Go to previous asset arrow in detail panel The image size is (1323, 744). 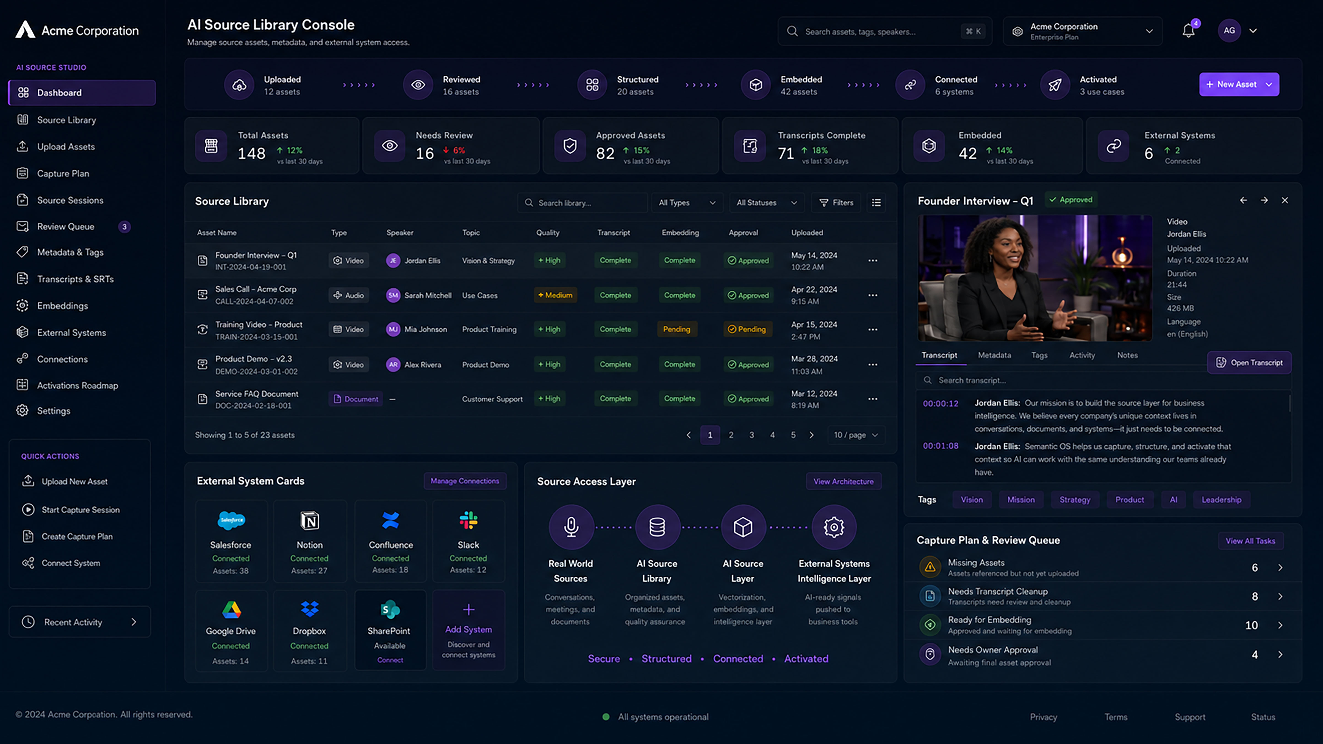click(x=1243, y=200)
